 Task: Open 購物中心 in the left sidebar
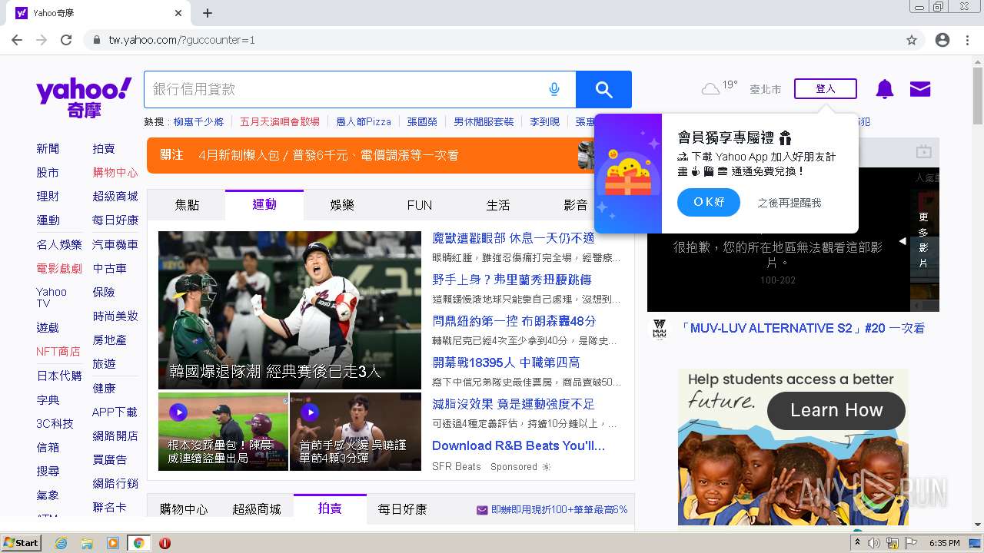coord(115,173)
